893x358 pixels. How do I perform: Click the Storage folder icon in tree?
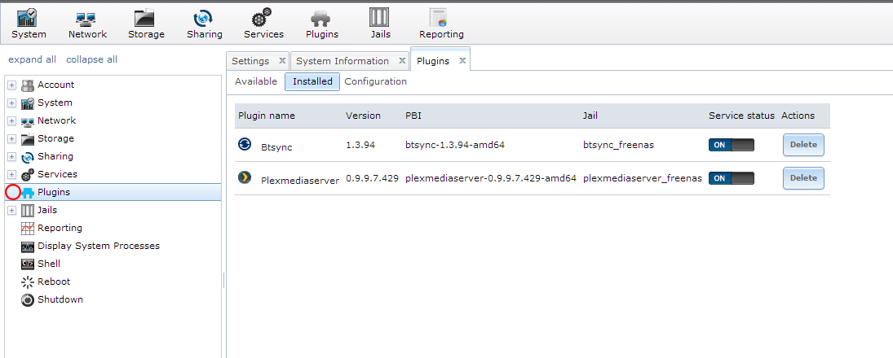[28, 138]
